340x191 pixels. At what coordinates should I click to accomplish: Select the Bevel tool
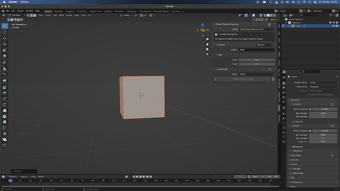click(4, 94)
